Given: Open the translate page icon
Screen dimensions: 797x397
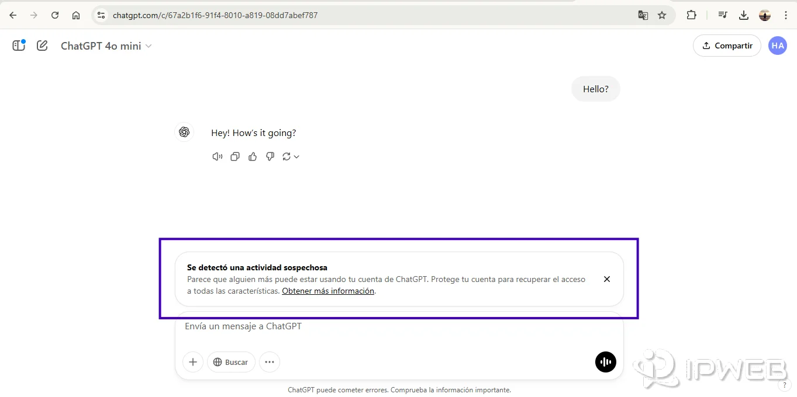Looking at the screenshot, I should pos(643,15).
